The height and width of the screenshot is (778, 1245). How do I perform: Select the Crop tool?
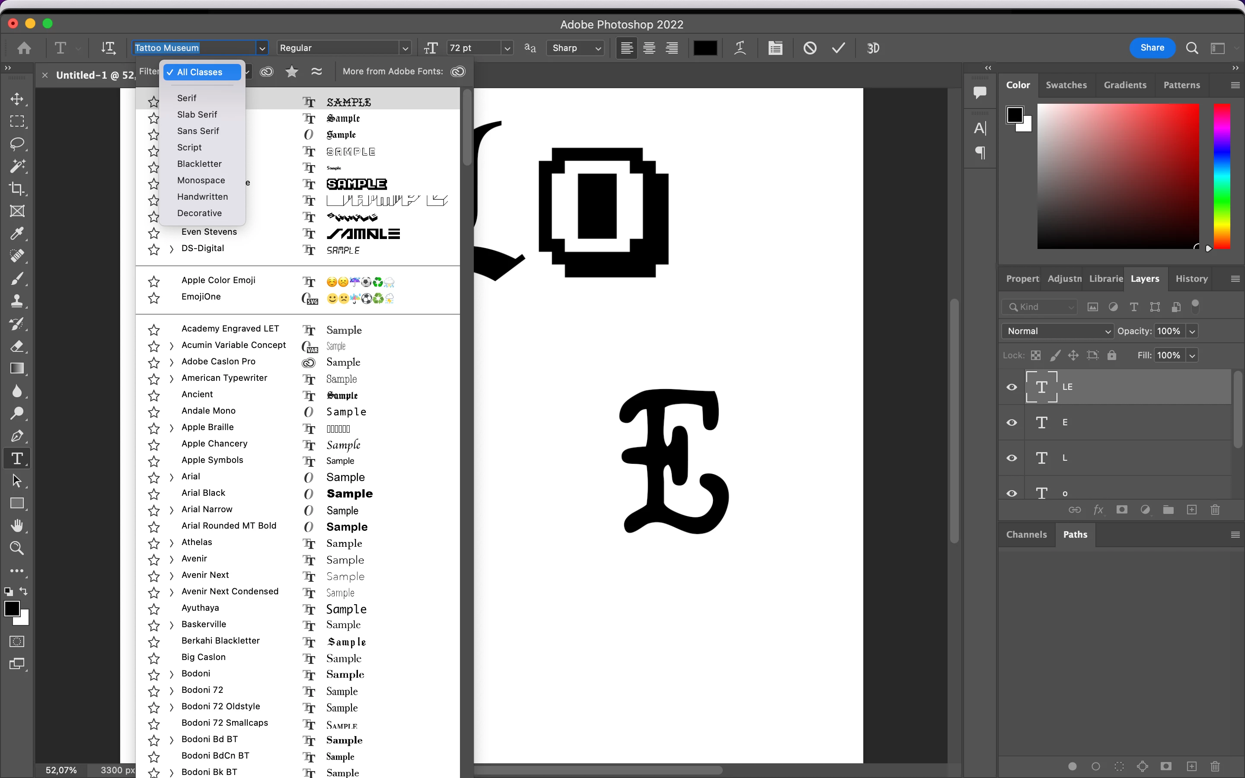(17, 189)
